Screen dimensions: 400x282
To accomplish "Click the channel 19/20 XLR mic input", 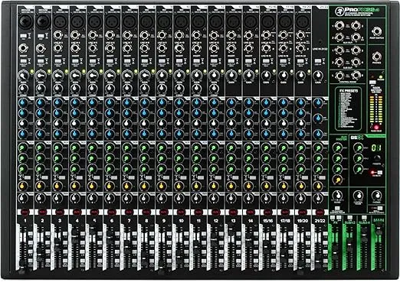I will (x=303, y=21).
